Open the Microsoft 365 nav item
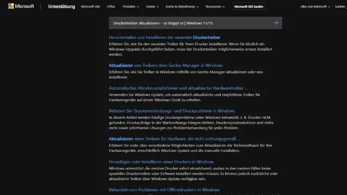 (90, 6)
